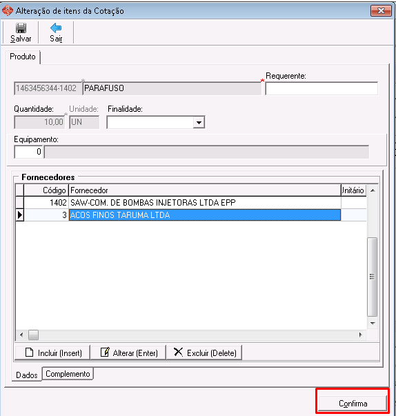The image size is (396, 416).
Task: Click the vertical scrollbar down arrow
Action: [x=373, y=323]
